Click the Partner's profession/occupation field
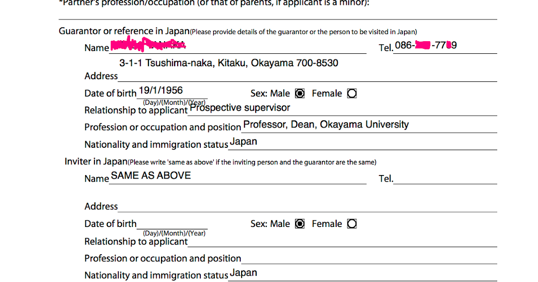This screenshot has height=282, width=538. [278, 13]
